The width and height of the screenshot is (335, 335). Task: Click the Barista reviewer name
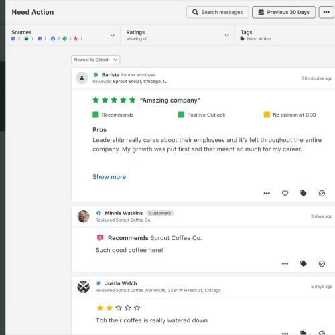(x=111, y=75)
